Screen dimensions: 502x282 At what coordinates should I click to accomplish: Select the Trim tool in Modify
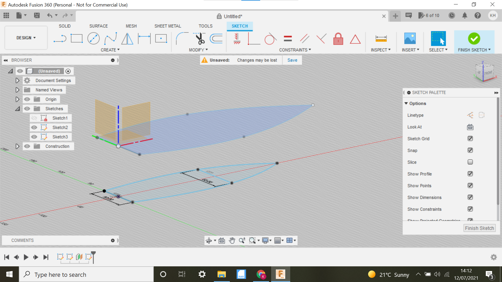[x=199, y=39]
